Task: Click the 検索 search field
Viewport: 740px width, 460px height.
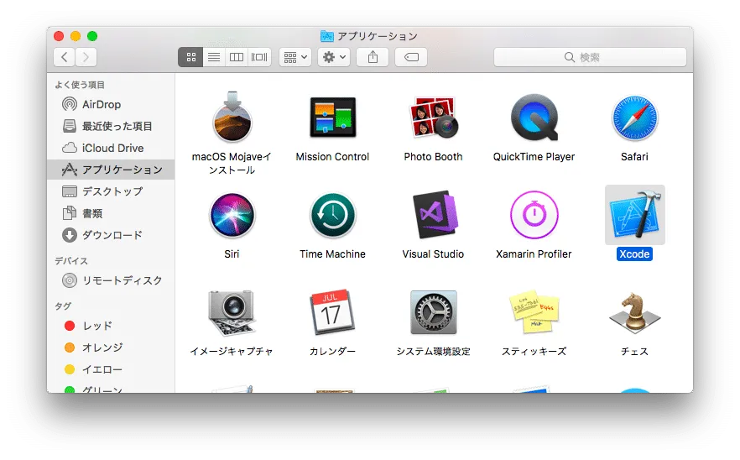Action: (590, 57)
